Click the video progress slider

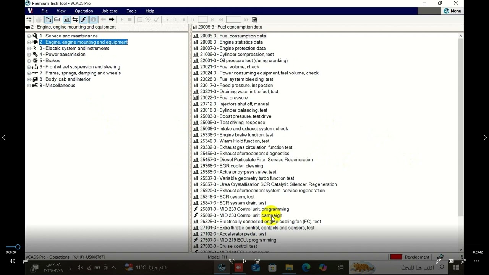[244, 247]
